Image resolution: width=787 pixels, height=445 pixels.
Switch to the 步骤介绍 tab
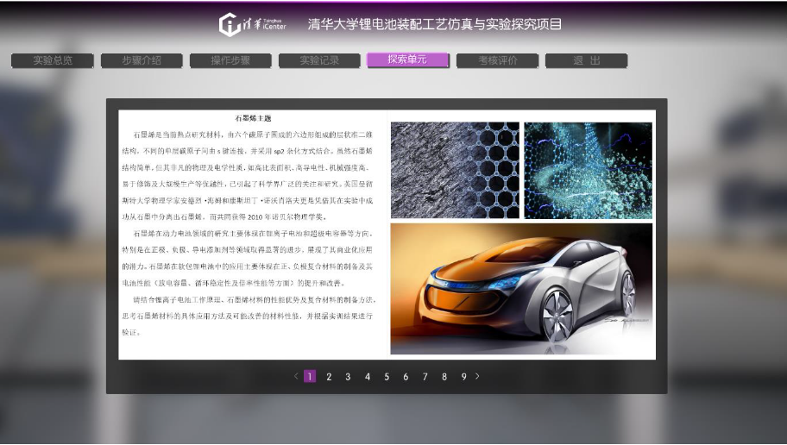point(142,60)
